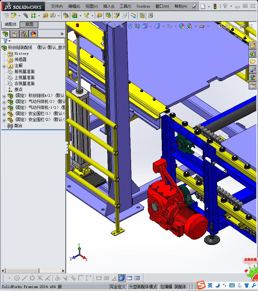Switch to the 草图 tab

tap(29, 24)
